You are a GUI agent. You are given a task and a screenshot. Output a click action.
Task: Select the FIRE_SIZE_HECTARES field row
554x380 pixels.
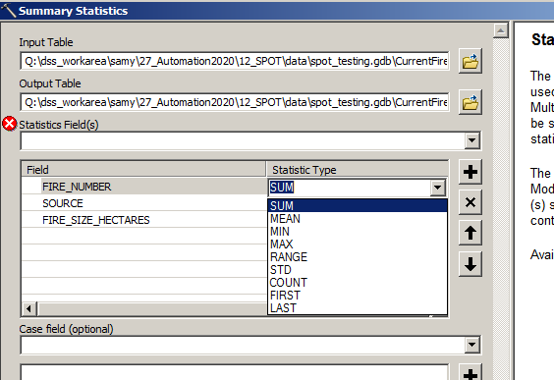click(x=143, y=220)
